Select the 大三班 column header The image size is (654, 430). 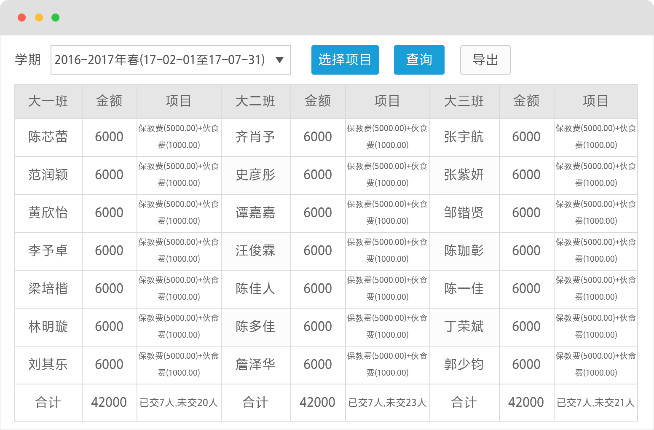[x=464, y=101]
